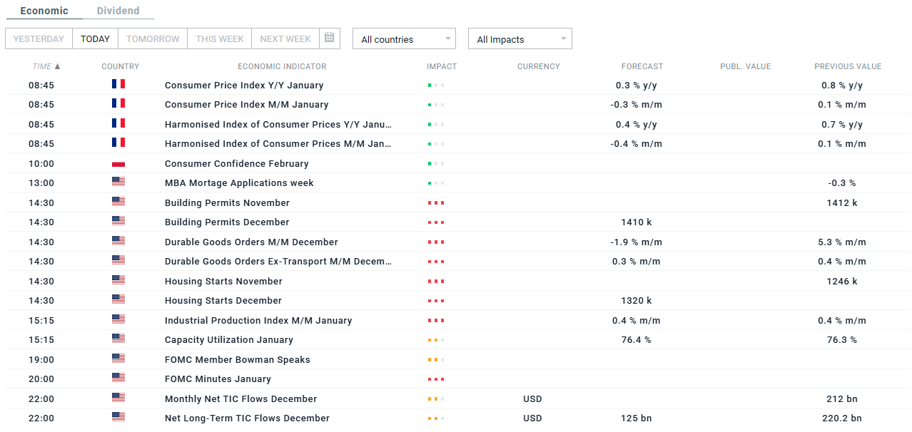Image resolution: width=912 pixels, height=432 pixels.
Task: Open the All Impacts filter dropdown
Action: 520,39
